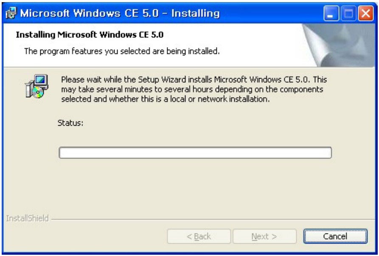379x256 pixels.
Task: Click the separator line right of InstallShield
Action: 212,219
